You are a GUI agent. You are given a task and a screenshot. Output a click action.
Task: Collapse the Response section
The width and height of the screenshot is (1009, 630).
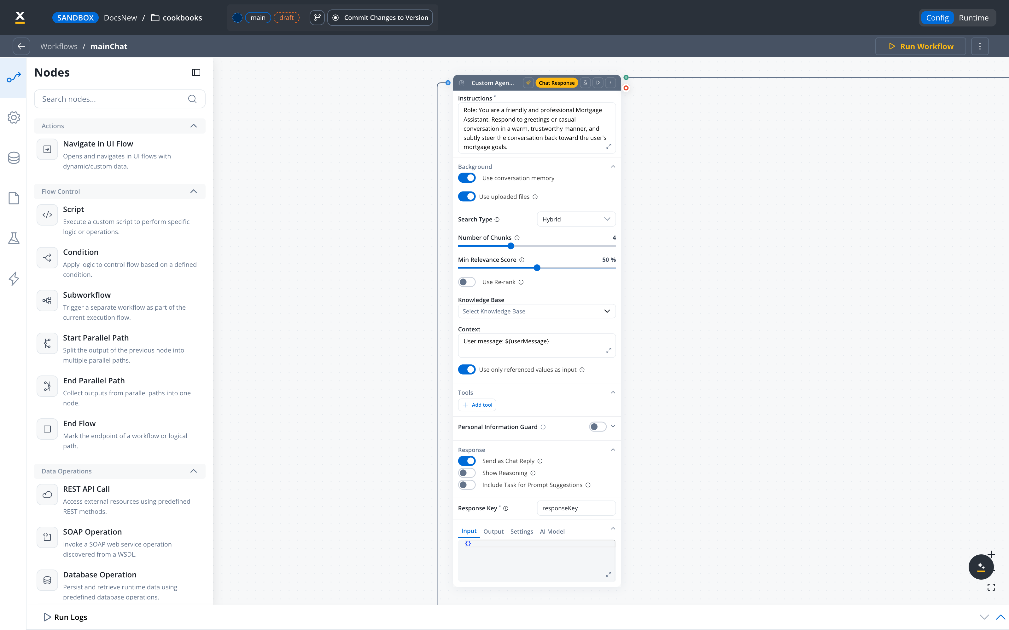tap(613, 450)
